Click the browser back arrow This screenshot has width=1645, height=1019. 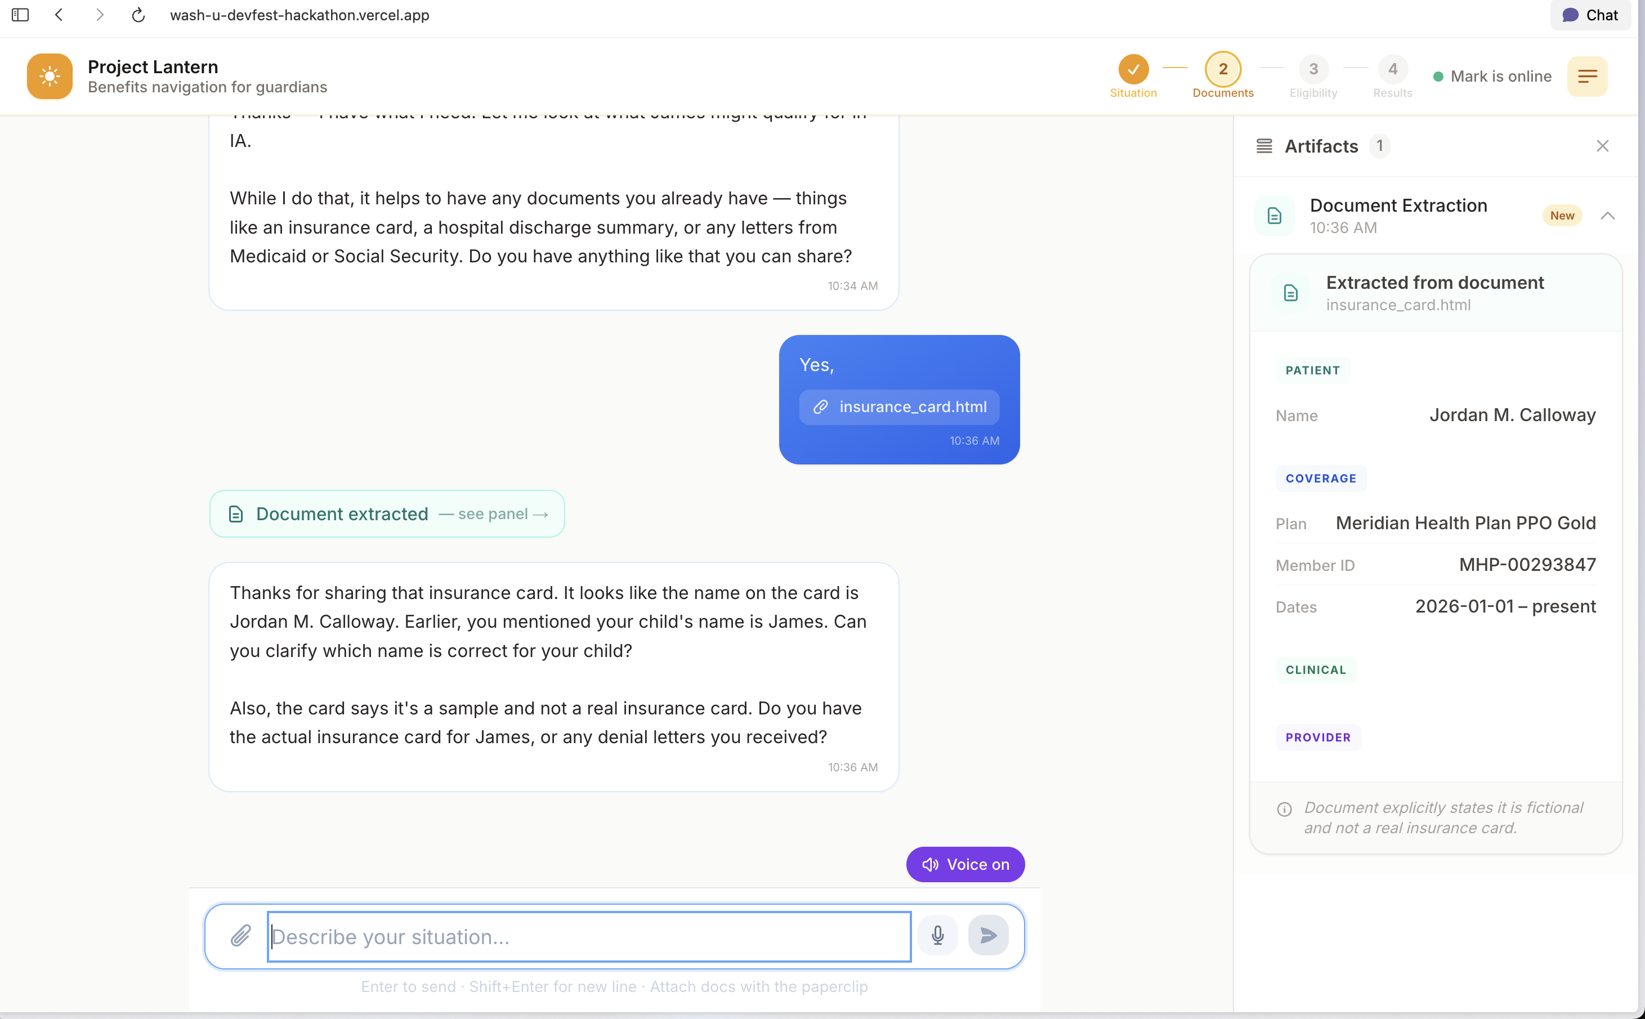coord(59,15)
